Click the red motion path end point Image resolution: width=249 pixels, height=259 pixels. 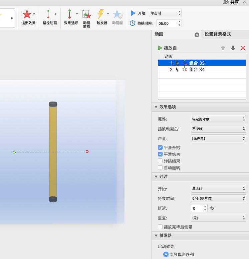[87, 151]
